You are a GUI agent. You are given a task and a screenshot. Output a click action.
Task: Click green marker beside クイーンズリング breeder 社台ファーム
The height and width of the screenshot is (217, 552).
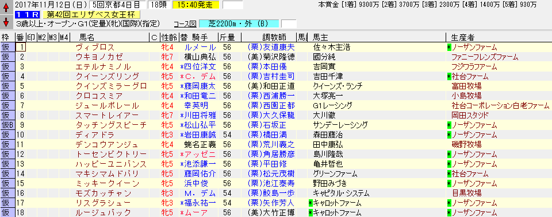[x=449, y=76]
